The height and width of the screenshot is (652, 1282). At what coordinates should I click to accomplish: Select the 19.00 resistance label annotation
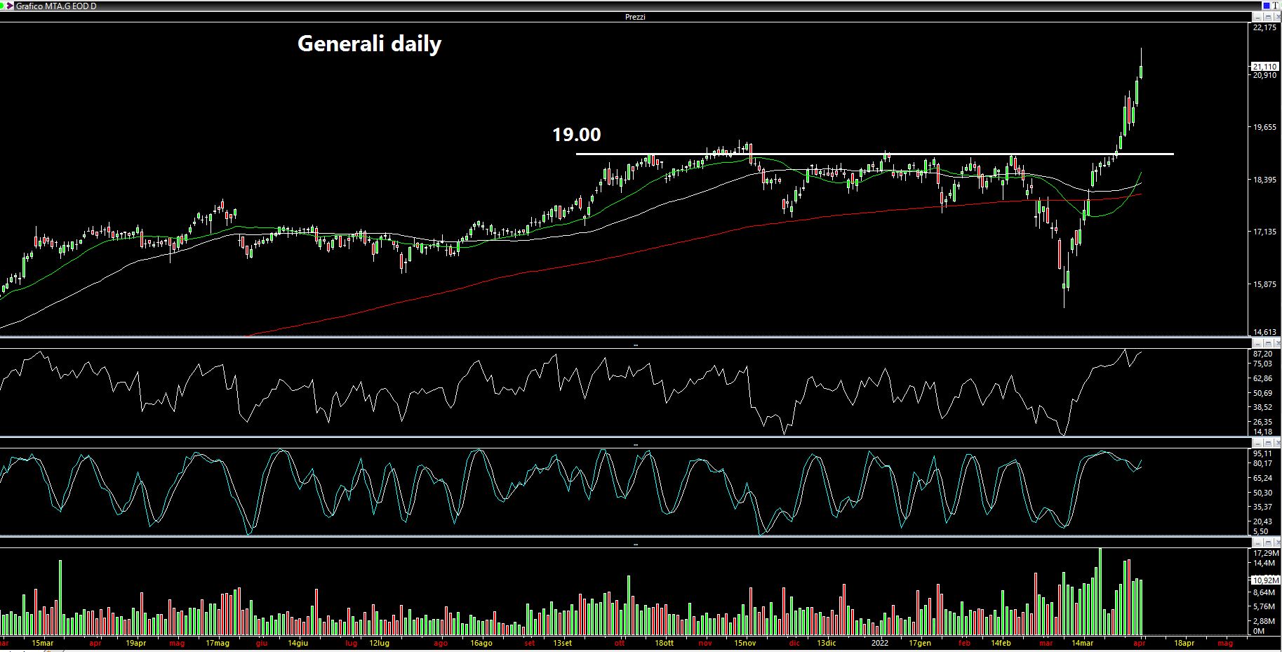click(576, 134)
